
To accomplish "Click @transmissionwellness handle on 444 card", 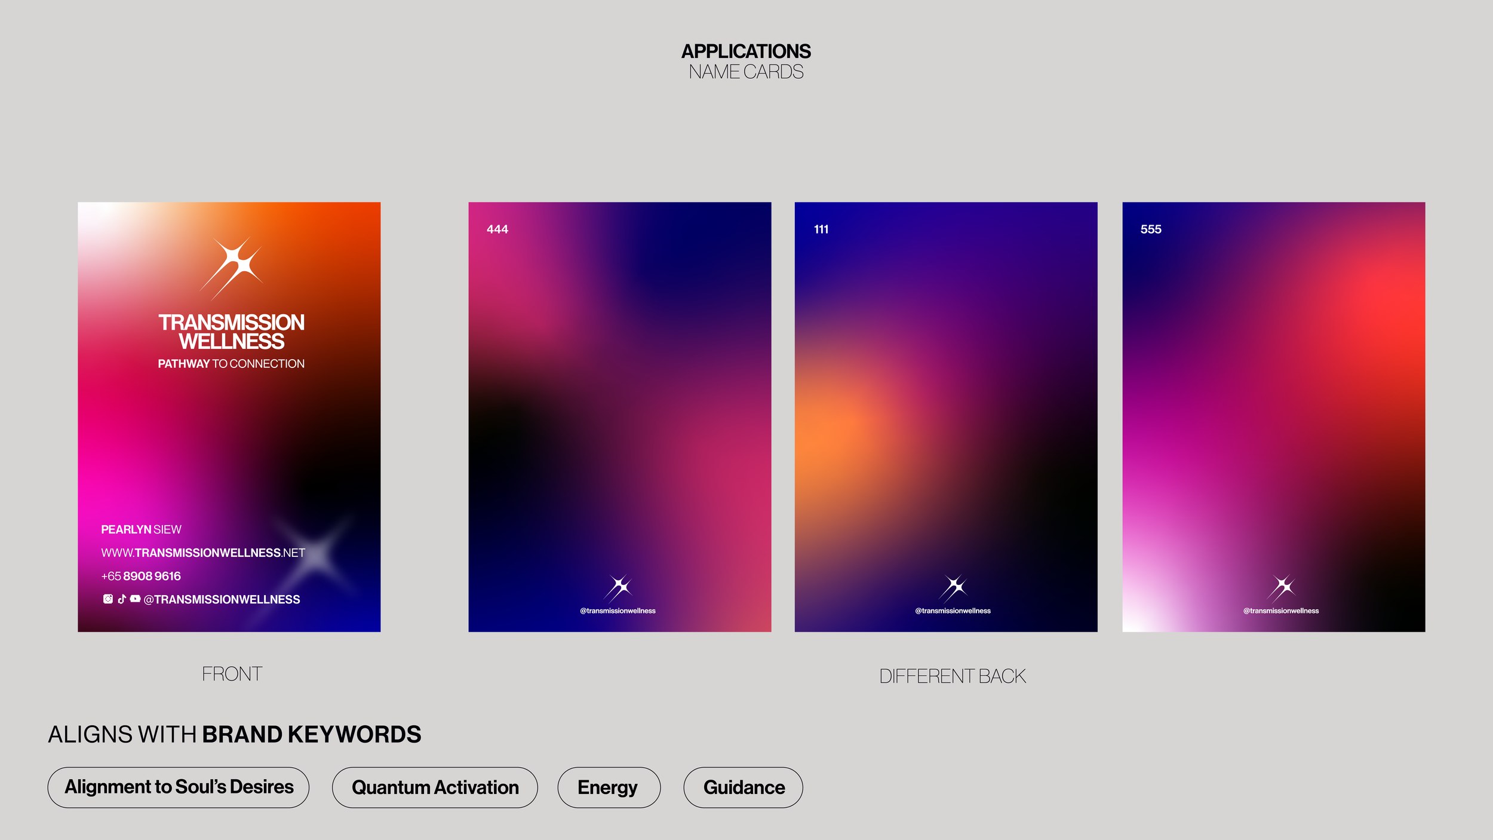I will 618,611.
